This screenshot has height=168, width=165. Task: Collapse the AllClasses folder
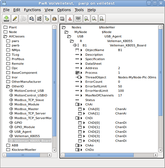[5, 36]
